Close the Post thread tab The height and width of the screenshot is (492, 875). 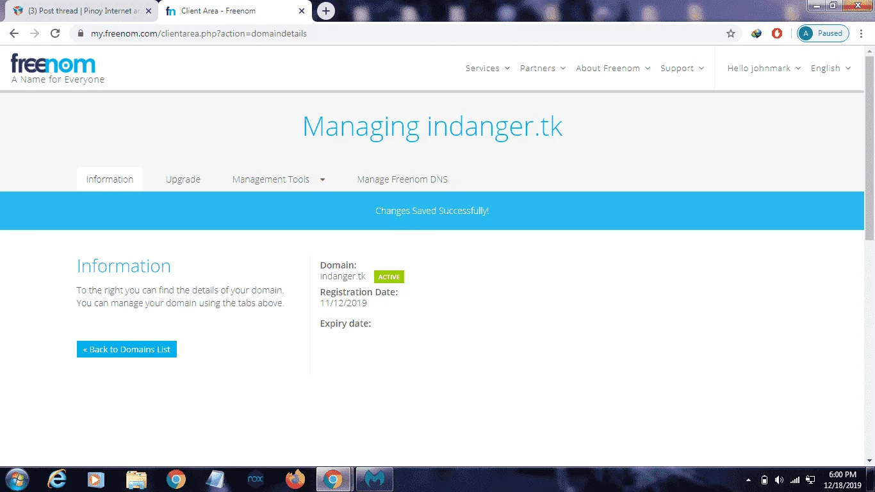tap(149, 11)
